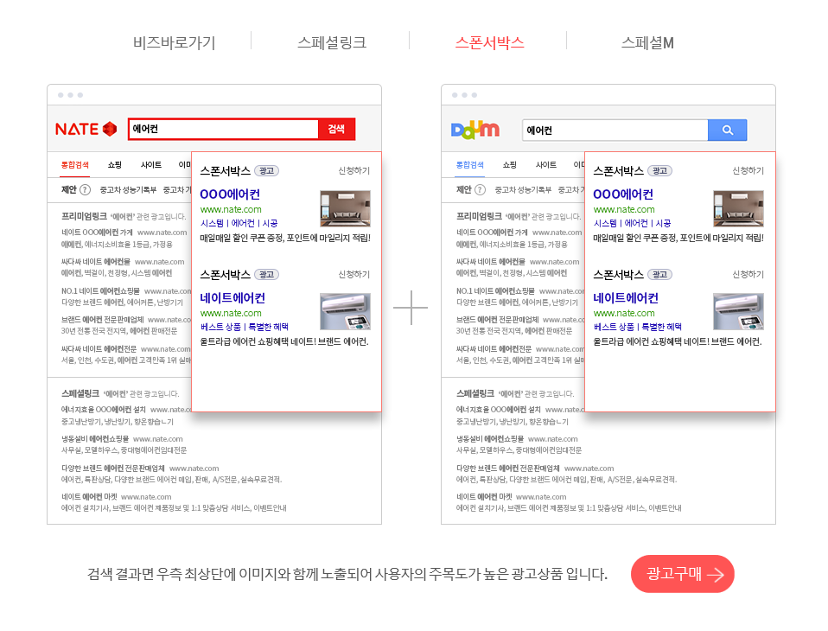Open OOO에어컨 ad title in NATE window
The image size is (828, 631).
coord(230,194)
